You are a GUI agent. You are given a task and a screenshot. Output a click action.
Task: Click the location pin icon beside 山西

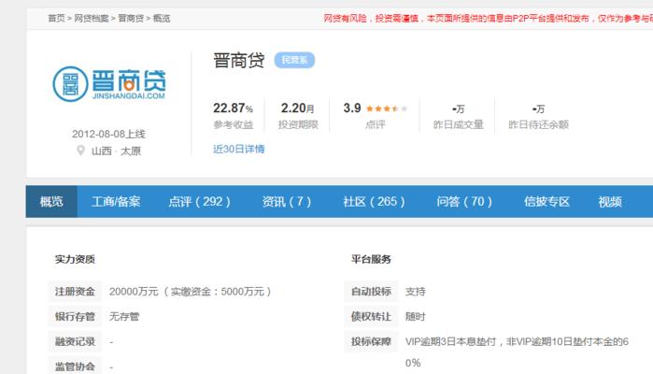click(x=80, y=151)
